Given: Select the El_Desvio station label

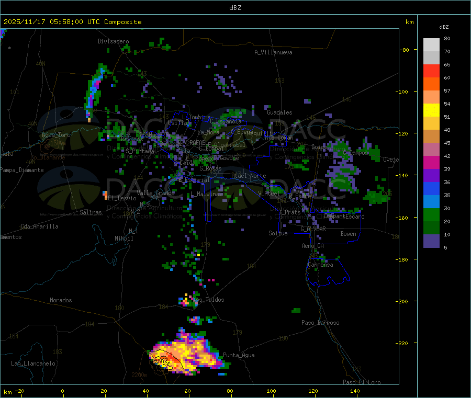Looking at the screenshot, I should pos(122,198).
